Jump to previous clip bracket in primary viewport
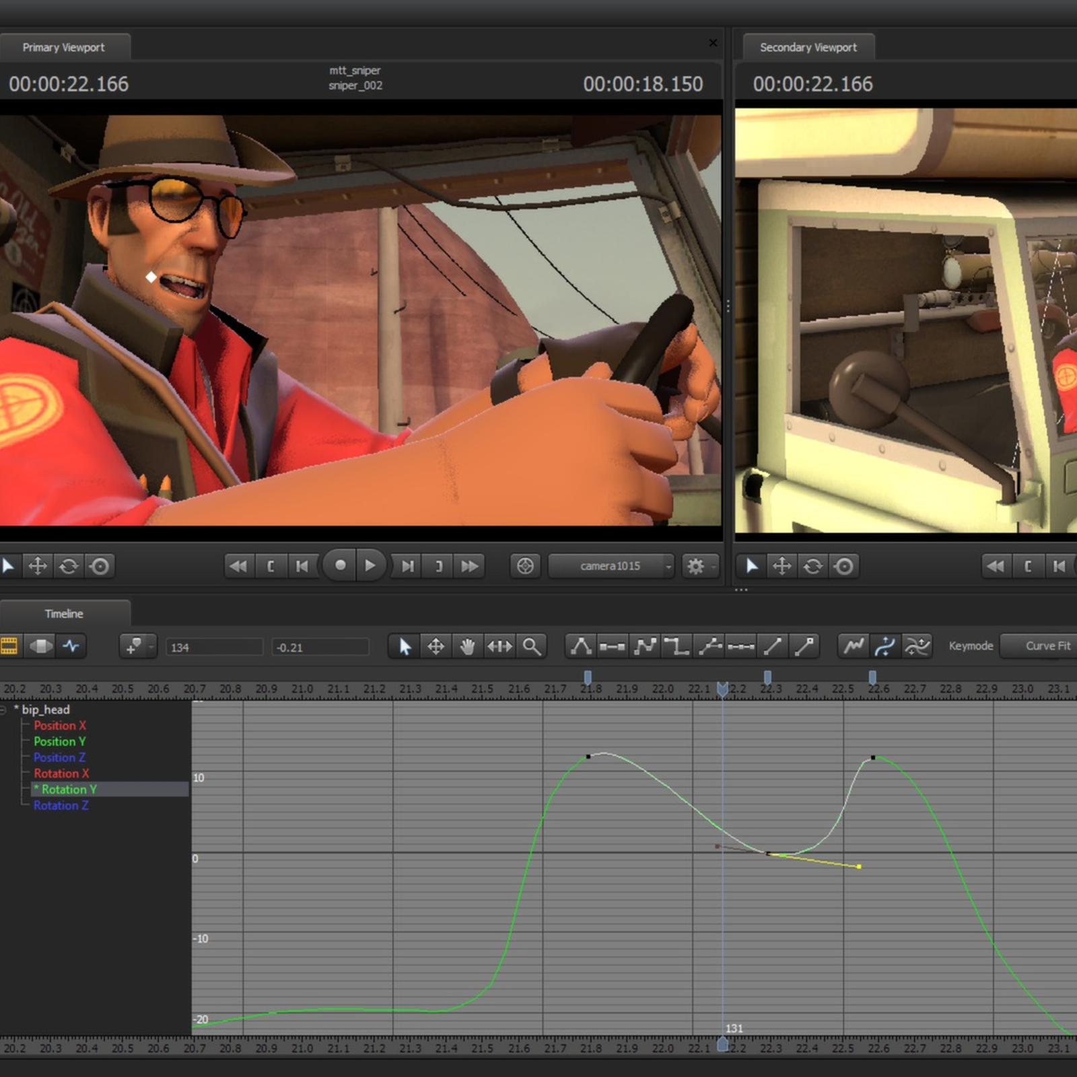 [x=271, y=566]
